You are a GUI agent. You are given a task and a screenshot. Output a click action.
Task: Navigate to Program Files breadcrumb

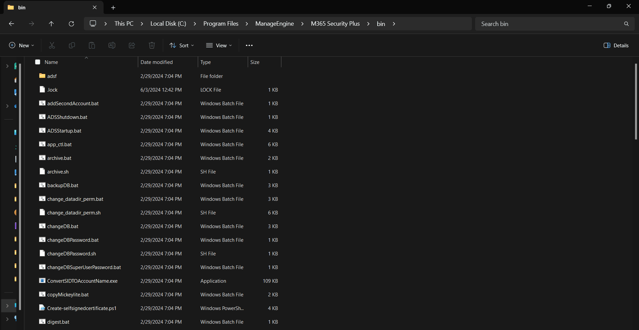pyautogui.click(x=221, y=24)
